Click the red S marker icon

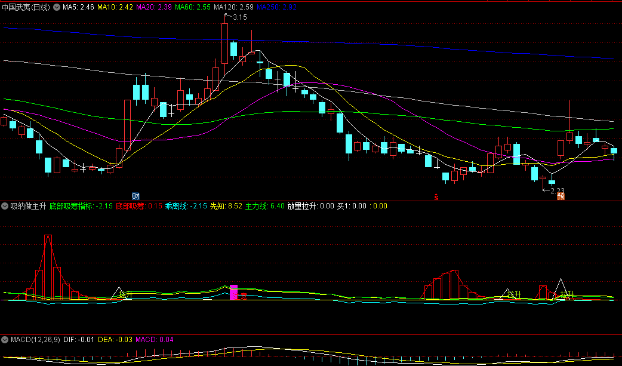(x=436, y=197)
